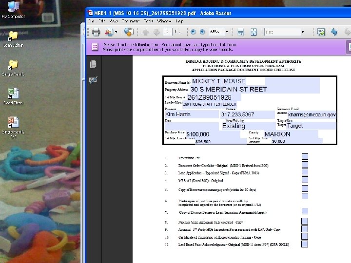Check the Copy of Borrower pay stub box
351x263 pixels.
(305, 188)
